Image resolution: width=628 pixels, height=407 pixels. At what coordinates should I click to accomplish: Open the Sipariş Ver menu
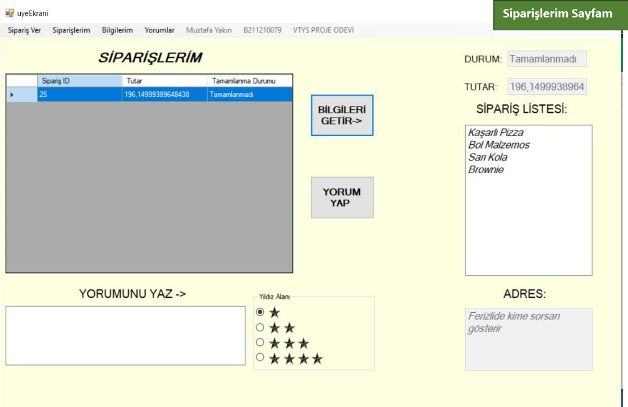pos(24,30)
